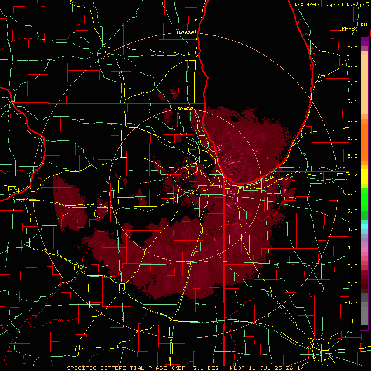371x371 pixels.
Task: Click the pink segment of the color scale
Action: [x=364, y=250]
